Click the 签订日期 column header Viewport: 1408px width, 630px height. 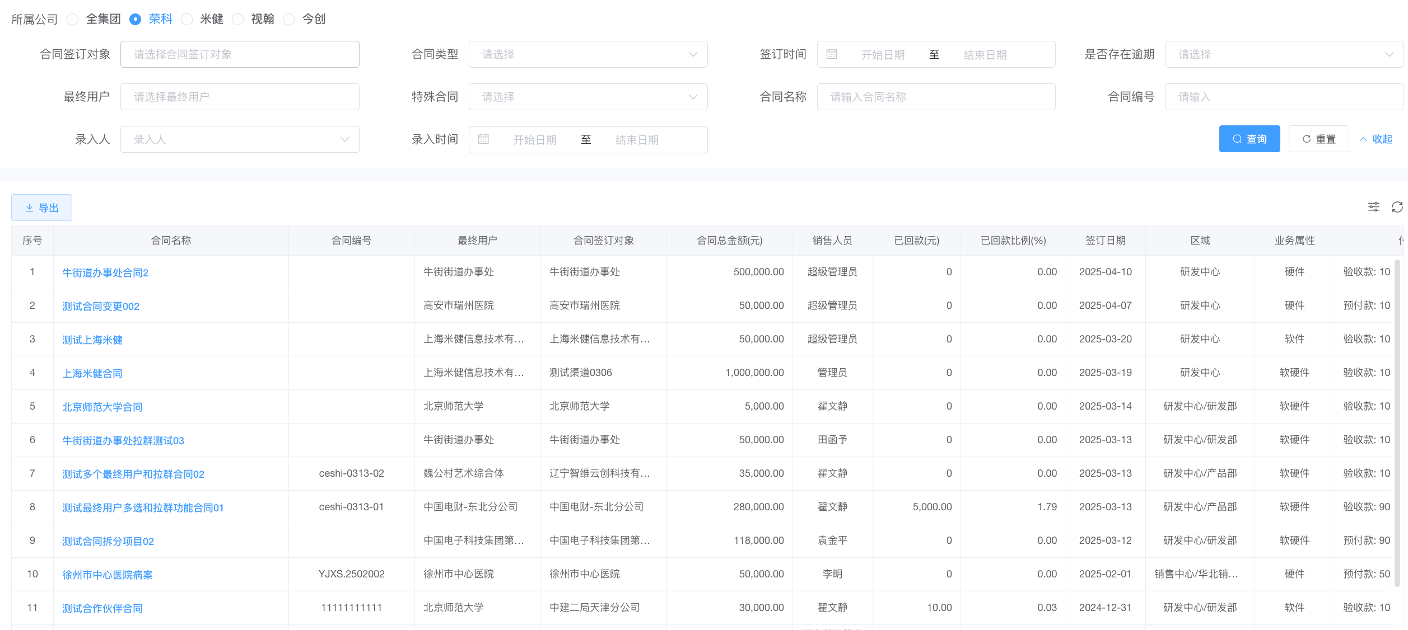[1105, 241]
